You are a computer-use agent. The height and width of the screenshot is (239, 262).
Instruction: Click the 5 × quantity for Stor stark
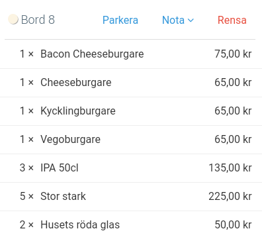click(26, 196)
